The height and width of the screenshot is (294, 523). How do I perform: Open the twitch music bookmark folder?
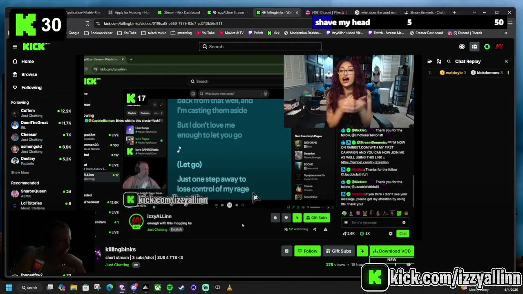pyautogui.click(x=153, y=33)
